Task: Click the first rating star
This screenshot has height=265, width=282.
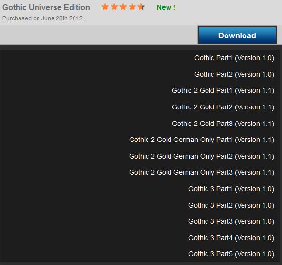Action: pos(105,7)
